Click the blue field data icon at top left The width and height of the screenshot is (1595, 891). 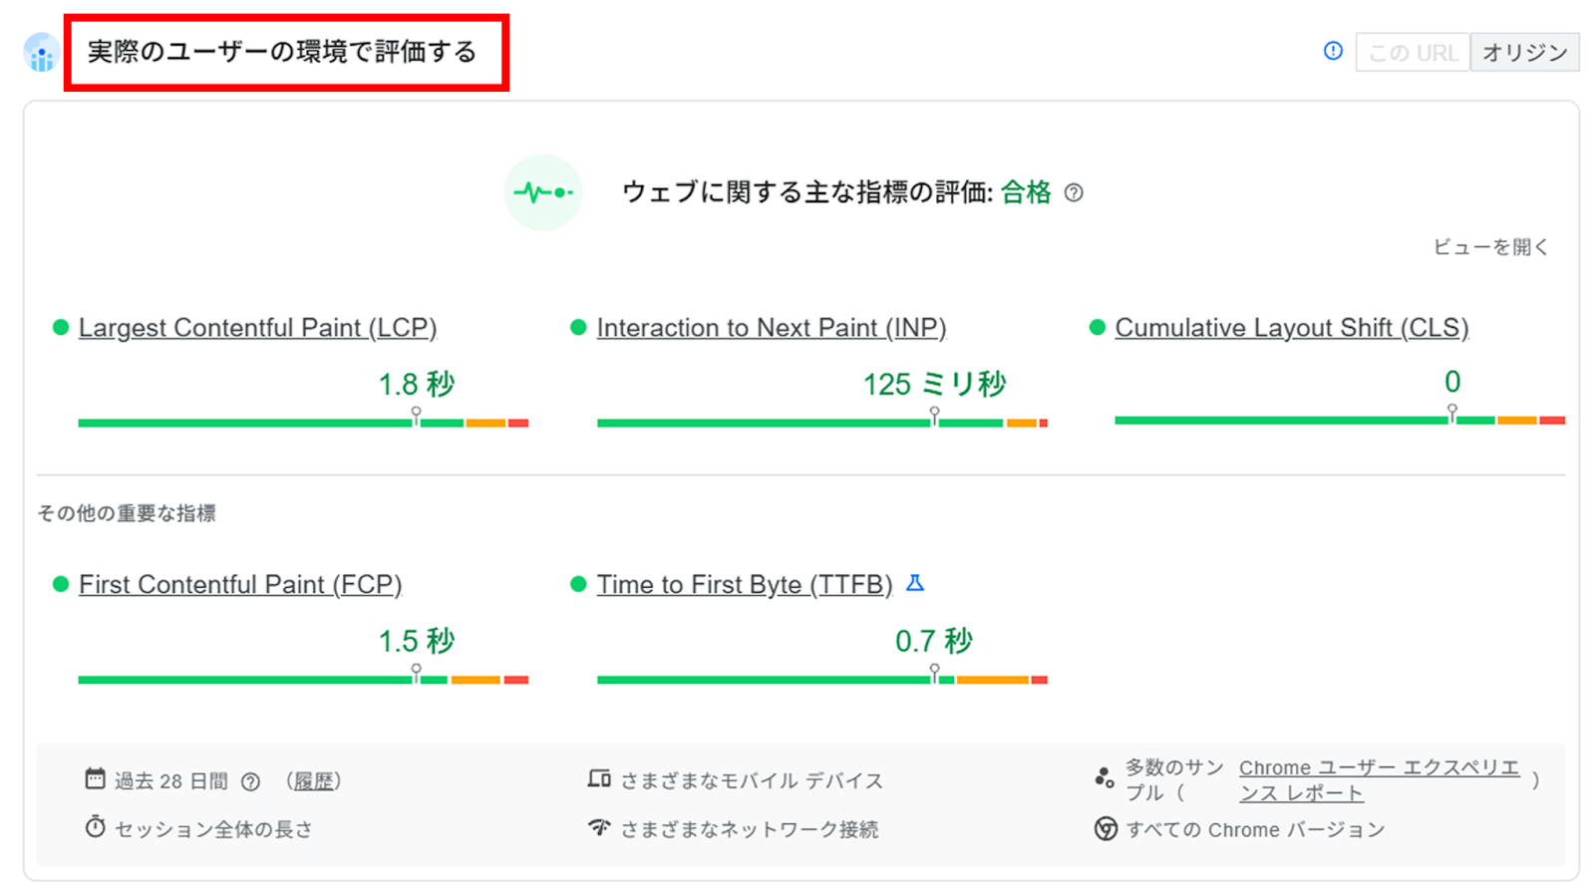[x=42, y=53]
